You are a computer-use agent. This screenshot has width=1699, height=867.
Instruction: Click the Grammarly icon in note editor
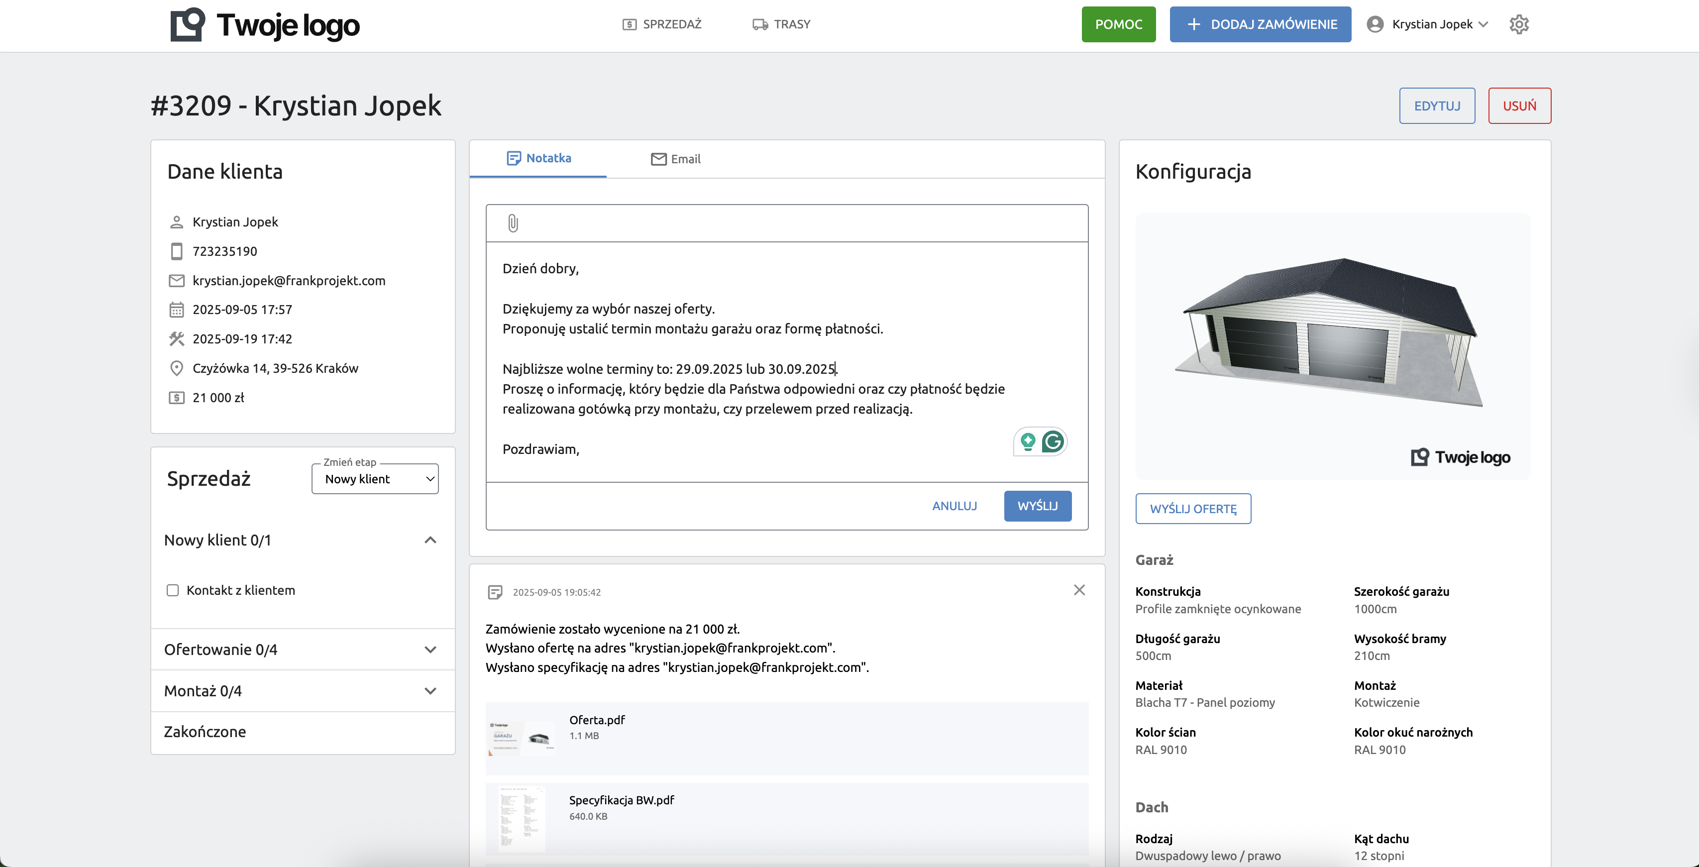[1054, 441]
